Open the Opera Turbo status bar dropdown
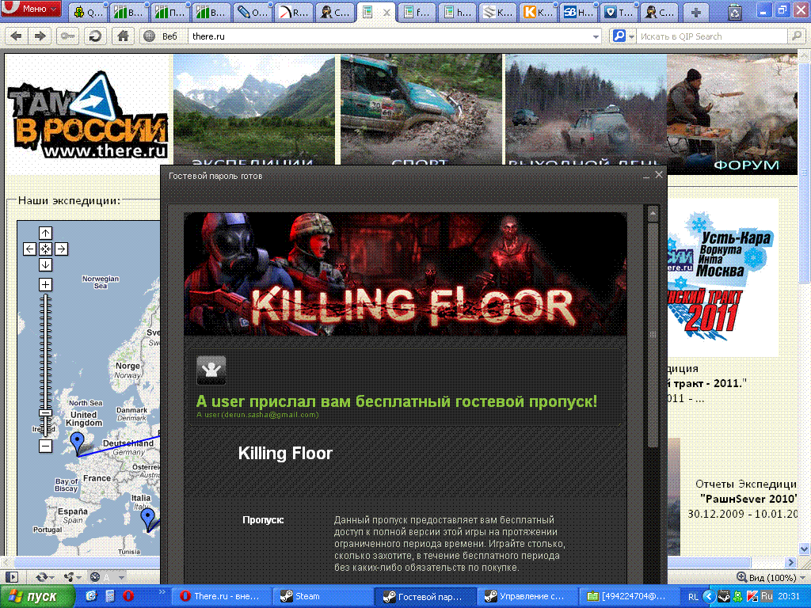This screenshot has height=608, width=811. (x=107, y=577)
